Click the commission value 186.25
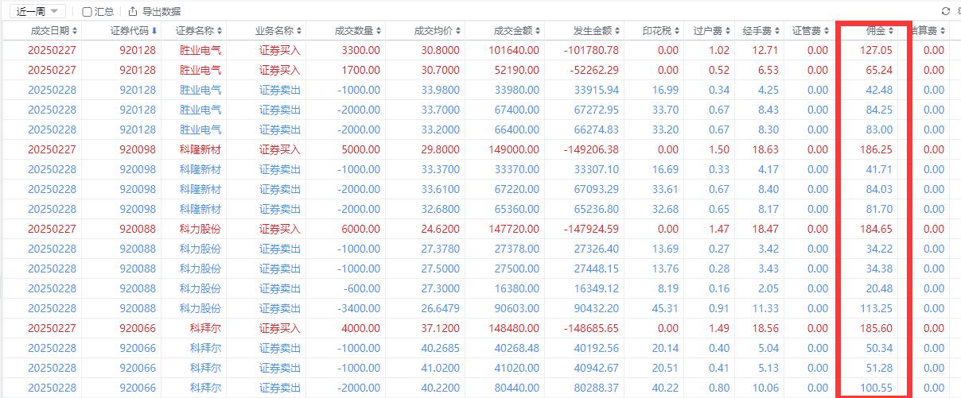Screen dimensions: 961x398 [x=875, y=149]
